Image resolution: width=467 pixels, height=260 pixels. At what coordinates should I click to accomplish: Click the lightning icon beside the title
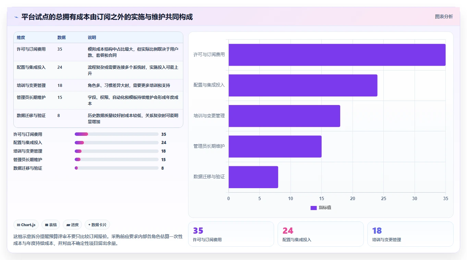16,17
